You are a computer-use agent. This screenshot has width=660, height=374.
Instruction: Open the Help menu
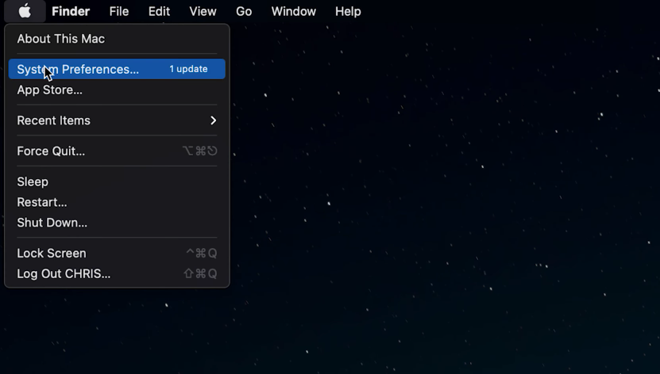[x=348, y=11]
